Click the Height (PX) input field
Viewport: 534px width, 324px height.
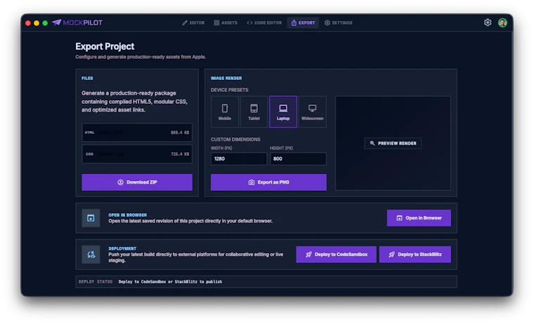point(298,158)
